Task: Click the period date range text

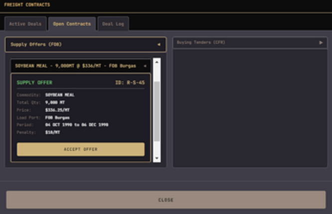Action: point(76,124)
